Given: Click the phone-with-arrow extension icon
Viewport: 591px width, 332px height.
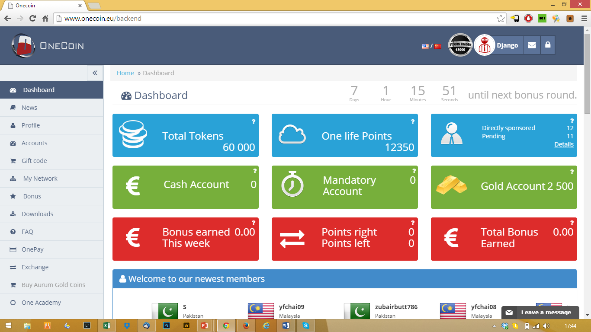Looking at the screenshot, I should (514, 18).
